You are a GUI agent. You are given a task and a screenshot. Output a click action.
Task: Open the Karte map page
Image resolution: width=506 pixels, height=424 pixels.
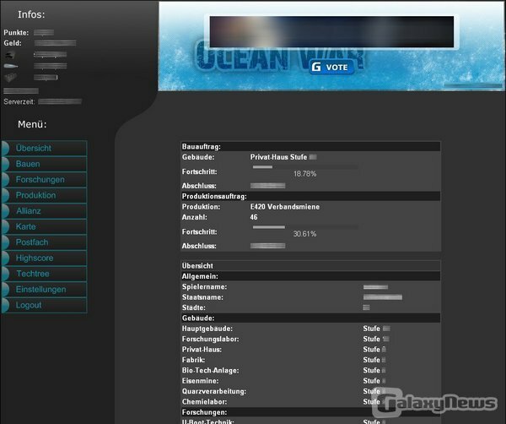tap(44, 226)
